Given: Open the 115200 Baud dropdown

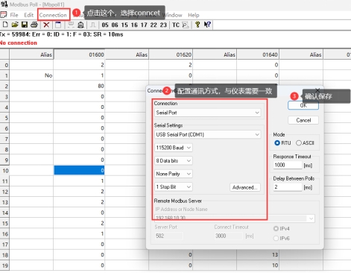Looking at the screenshot, I should coord(174,148).
